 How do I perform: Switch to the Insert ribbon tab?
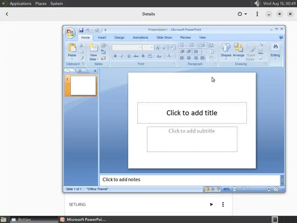102,37
